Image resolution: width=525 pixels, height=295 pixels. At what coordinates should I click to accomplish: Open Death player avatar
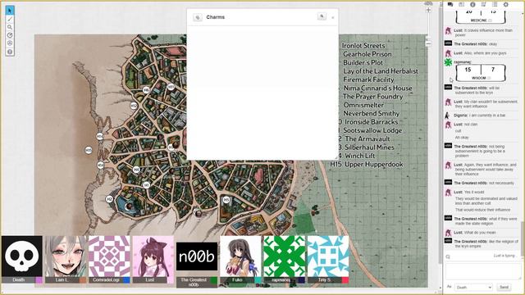coord(22,256)
